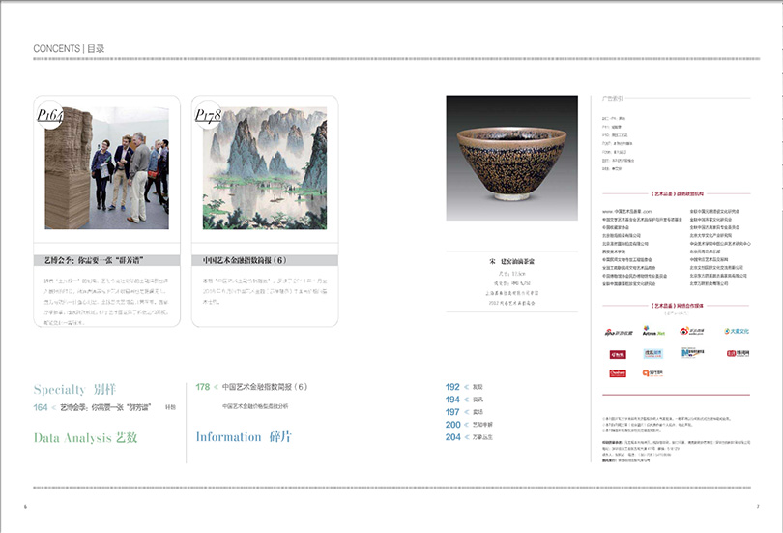Click the dark red square logo beside light-blue logo
Viewport: 783px width, 533px height.
coord(618,355)
